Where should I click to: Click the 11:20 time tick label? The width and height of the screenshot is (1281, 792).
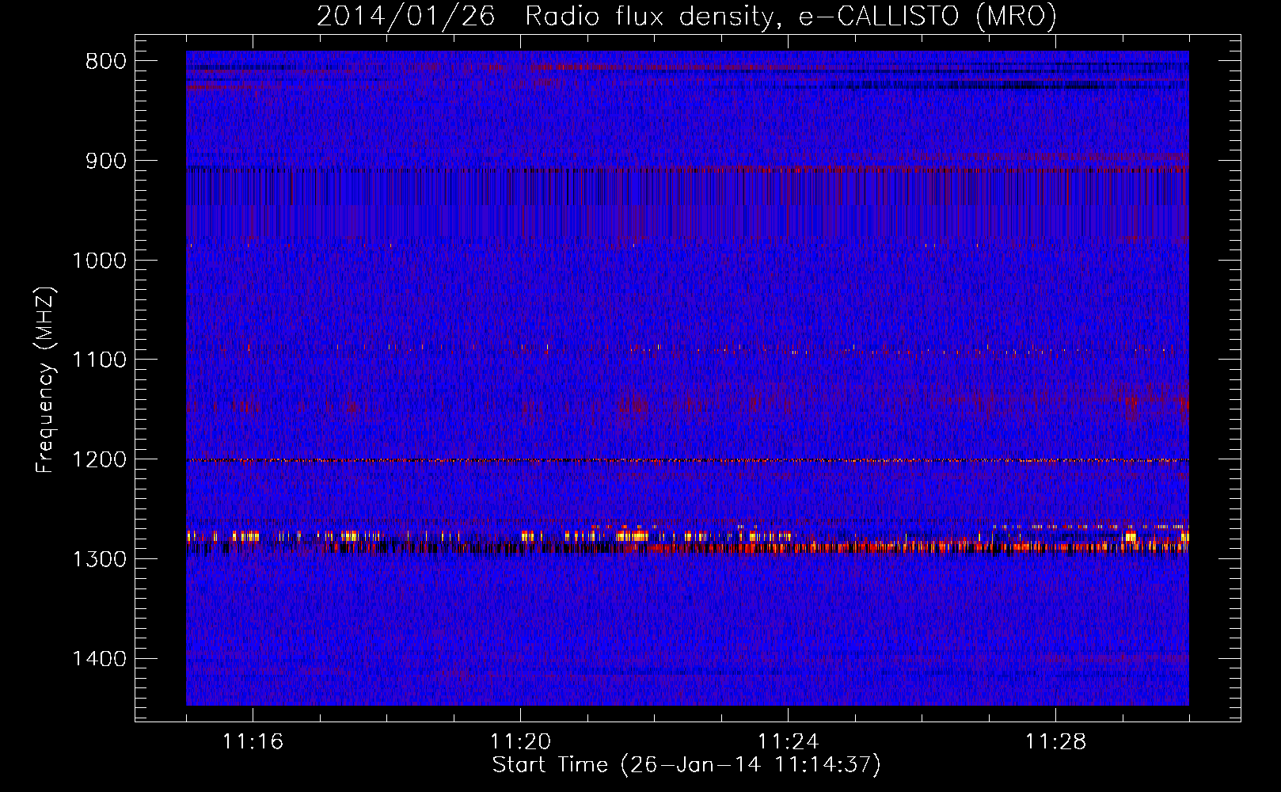click(x=520, y=742)
